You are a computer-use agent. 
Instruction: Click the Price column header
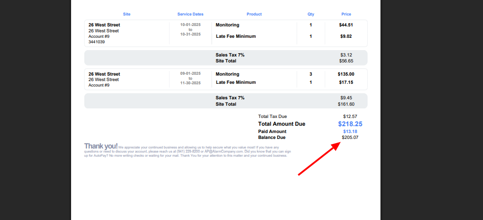pos(346,14)
